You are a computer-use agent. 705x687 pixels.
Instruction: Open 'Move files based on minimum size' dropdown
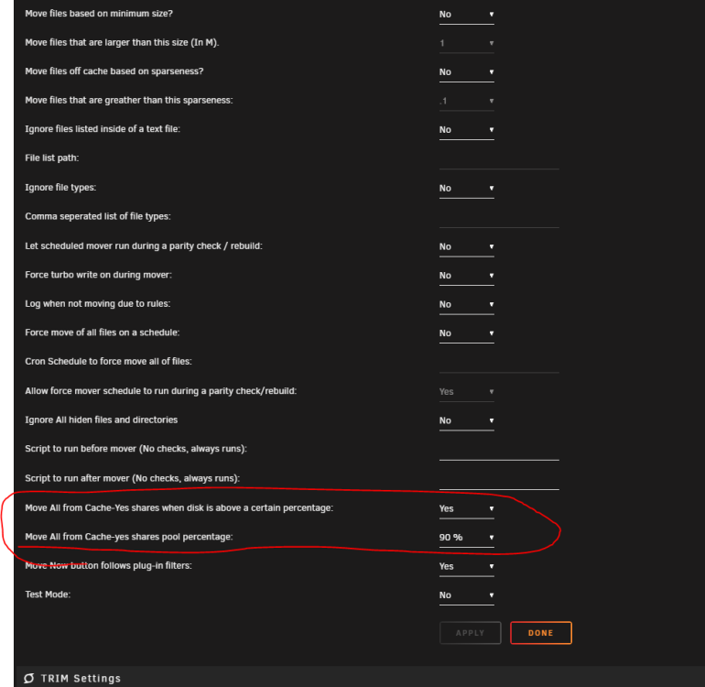coord(466,15)
